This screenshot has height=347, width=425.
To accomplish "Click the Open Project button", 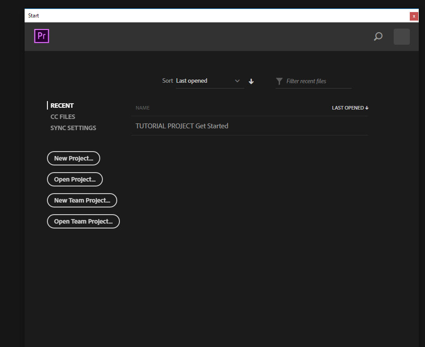I will click(75, 179).
